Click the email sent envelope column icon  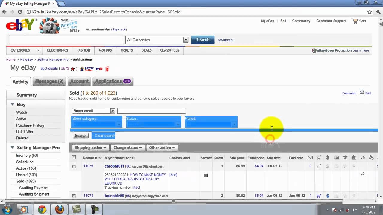310,158
